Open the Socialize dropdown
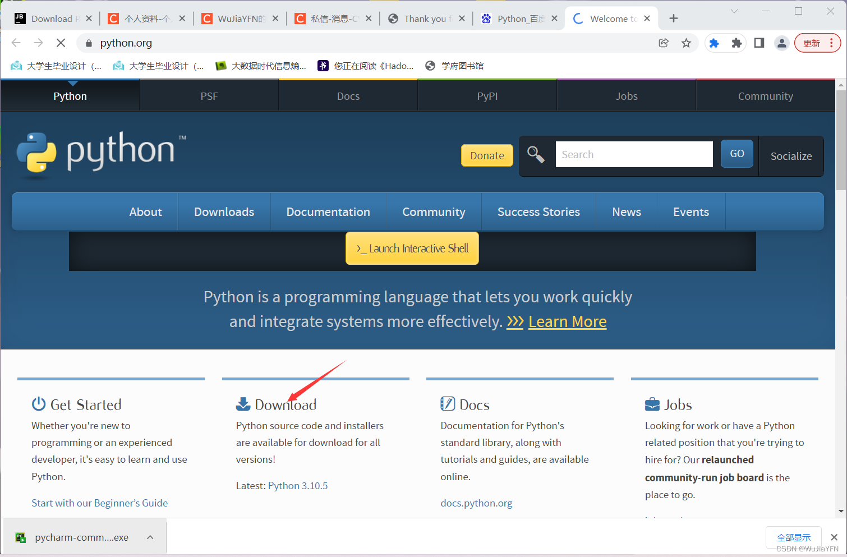 pos(791,156)
